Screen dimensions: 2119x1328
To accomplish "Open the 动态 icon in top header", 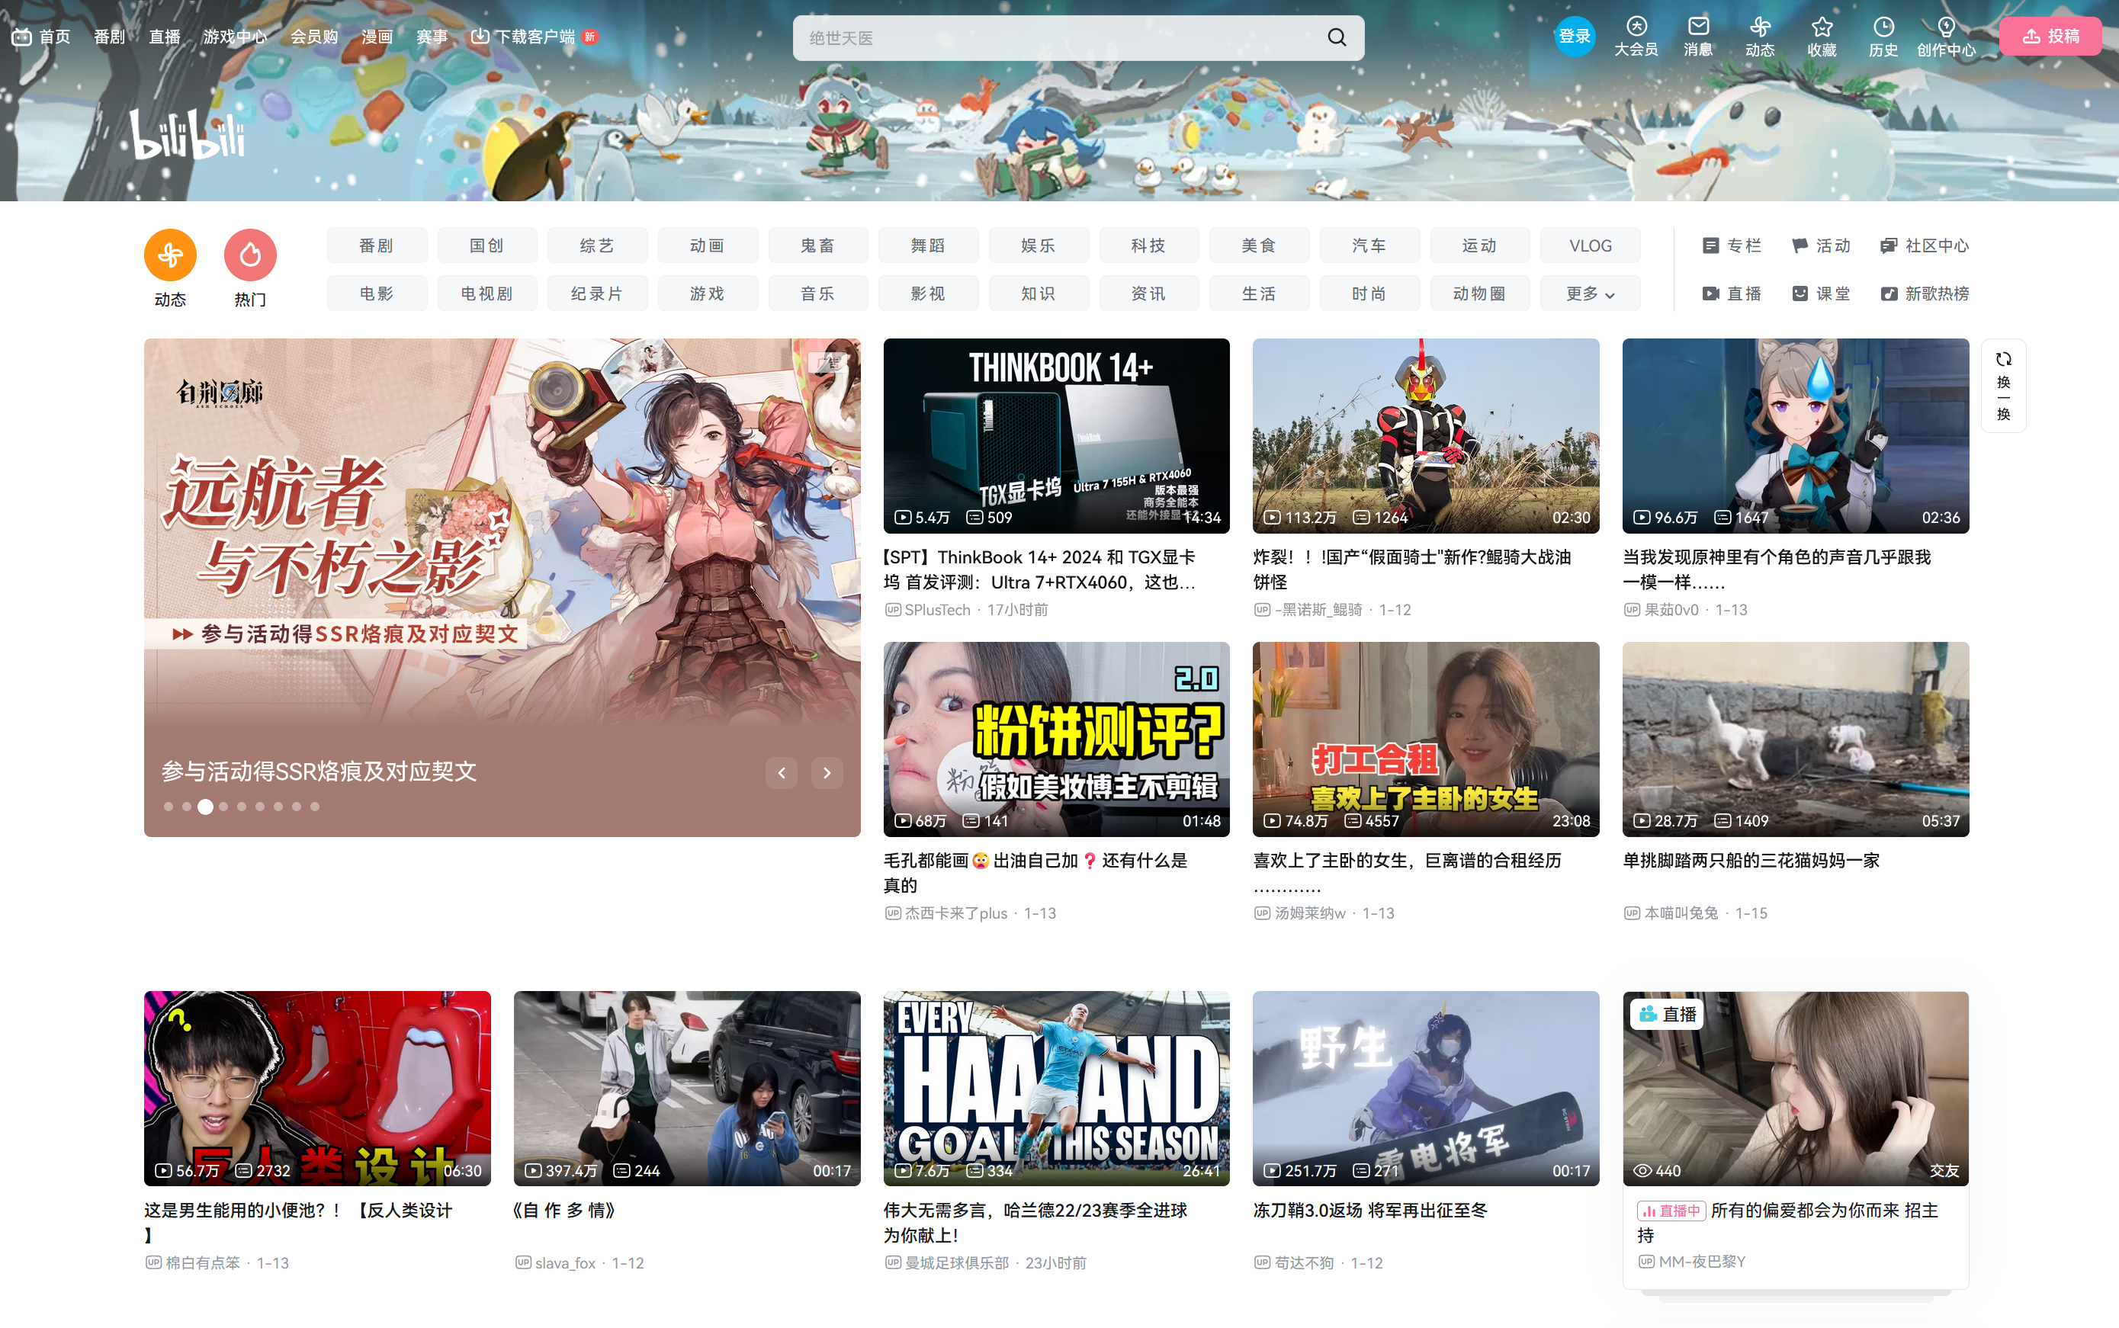I will 1760,27.
